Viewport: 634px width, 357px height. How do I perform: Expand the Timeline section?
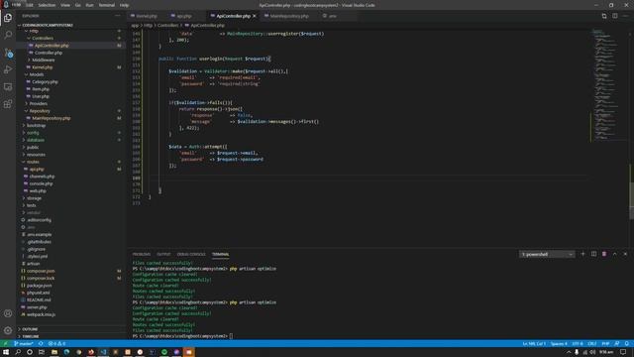[31, 336]
